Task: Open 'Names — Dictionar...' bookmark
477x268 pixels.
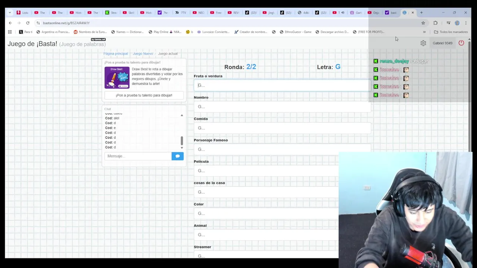Action: click(x=127, y=32)
